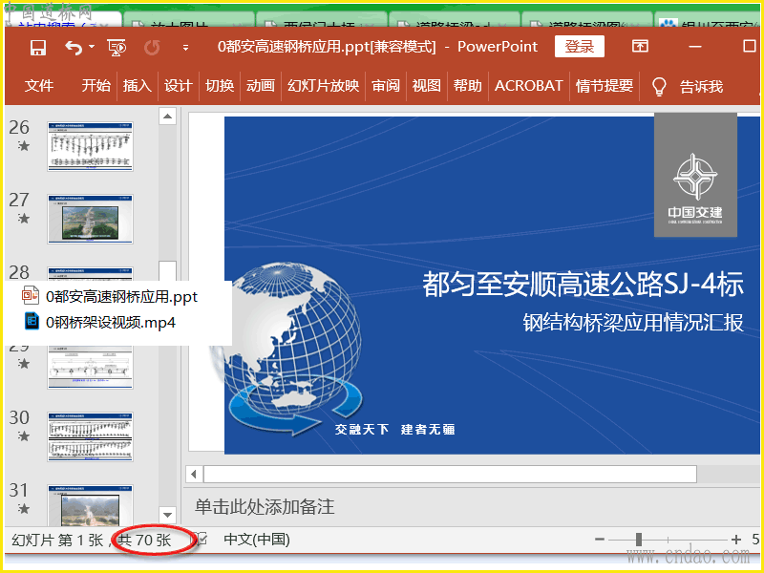Undo the last action
Image resolution: width=764 pixels, height=573 pixels.
[x=74, y=48]
